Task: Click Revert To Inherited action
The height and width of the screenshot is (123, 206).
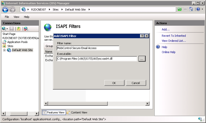Action: [x=174, y=36]
